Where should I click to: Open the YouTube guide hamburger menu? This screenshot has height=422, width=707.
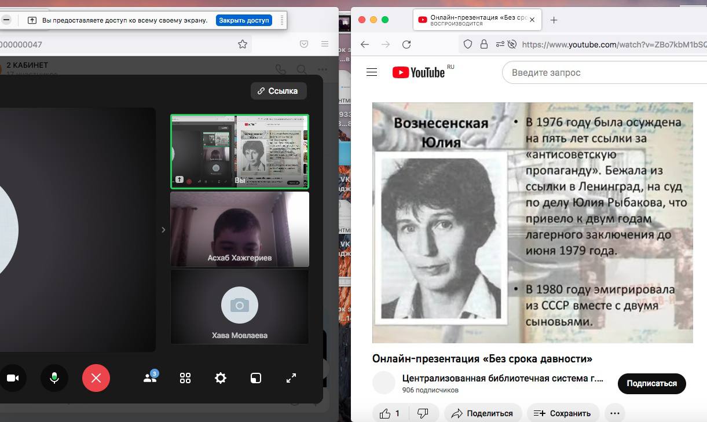pyautogui.click(x=372, y=72)
